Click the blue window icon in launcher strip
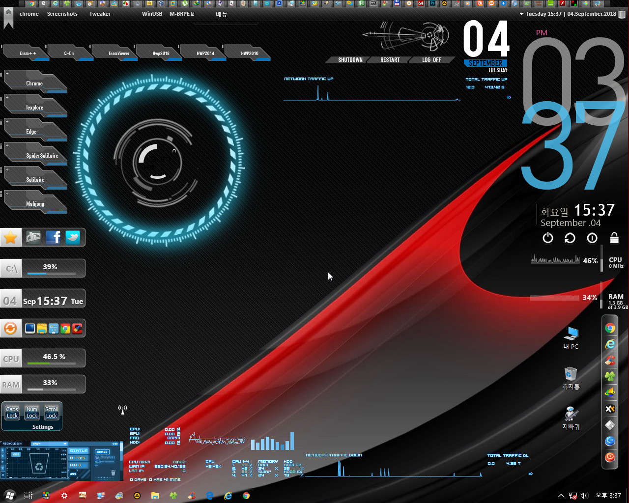Image resolution: width=629 pixels, height=503 pixels. 30,329
